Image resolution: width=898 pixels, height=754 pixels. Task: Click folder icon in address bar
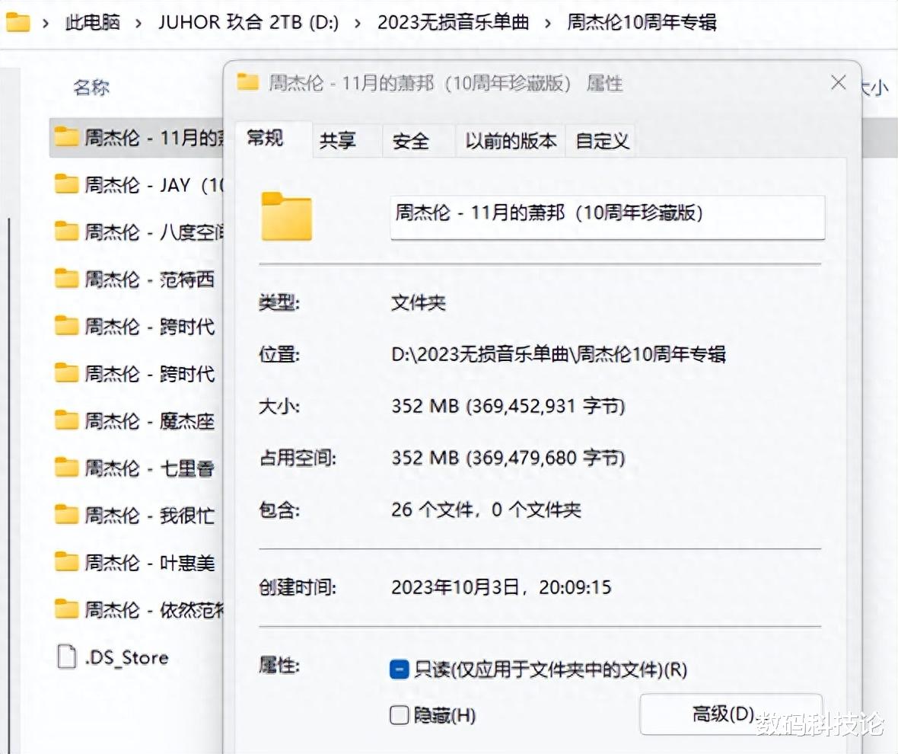18,22
